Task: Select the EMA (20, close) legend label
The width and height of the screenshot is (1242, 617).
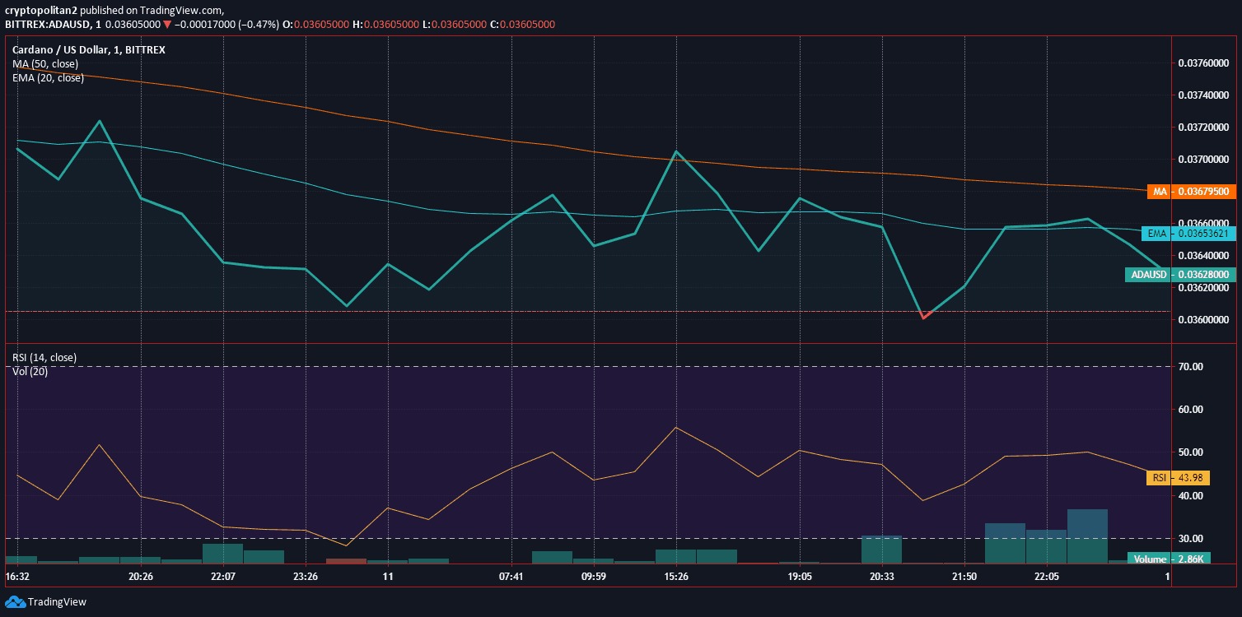Action: click(x=48, y=77)
